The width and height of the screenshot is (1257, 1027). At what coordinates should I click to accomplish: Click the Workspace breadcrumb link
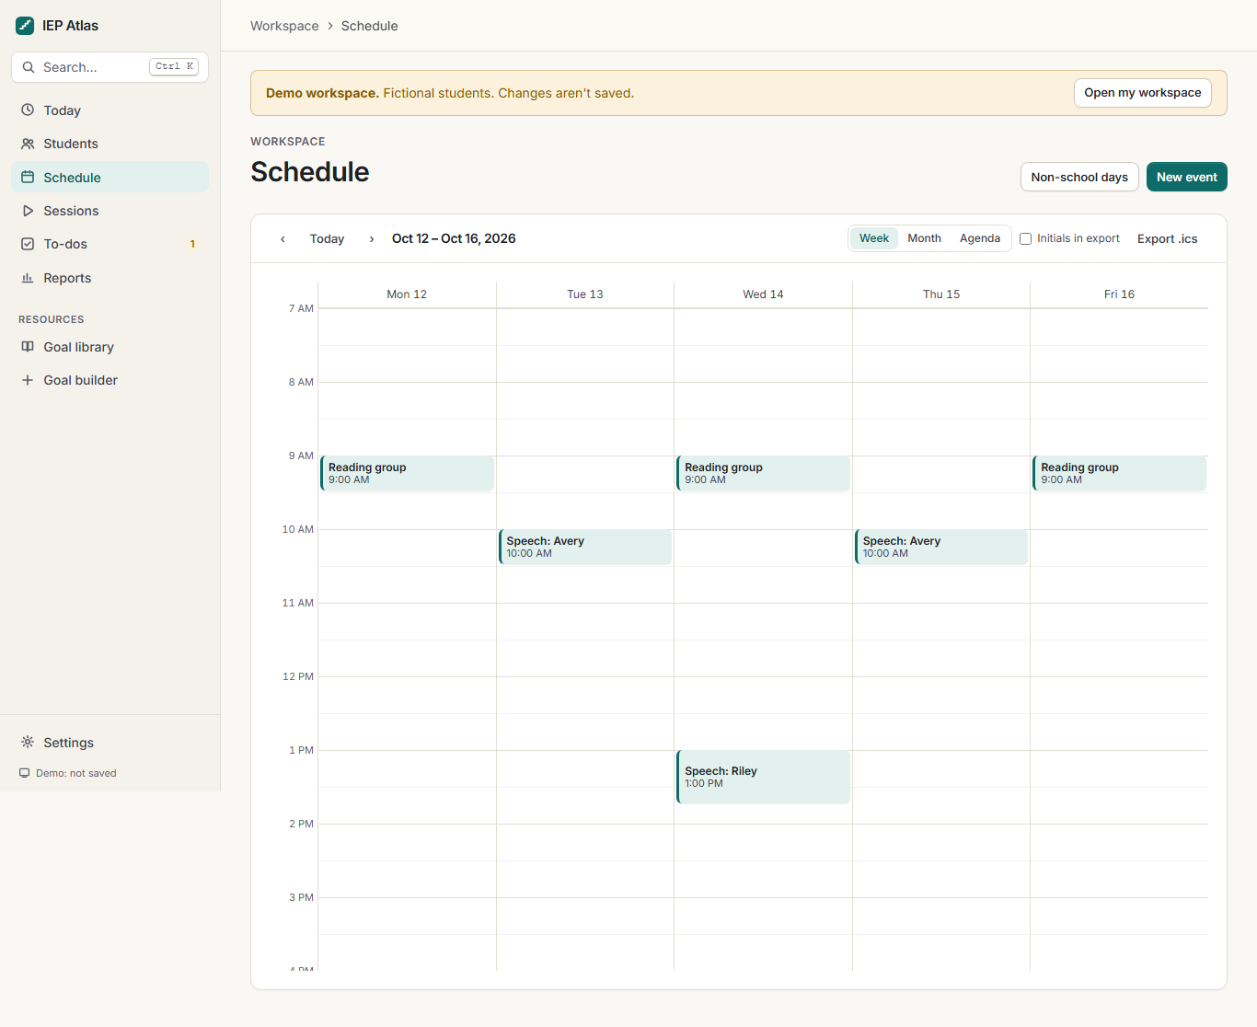284,26
